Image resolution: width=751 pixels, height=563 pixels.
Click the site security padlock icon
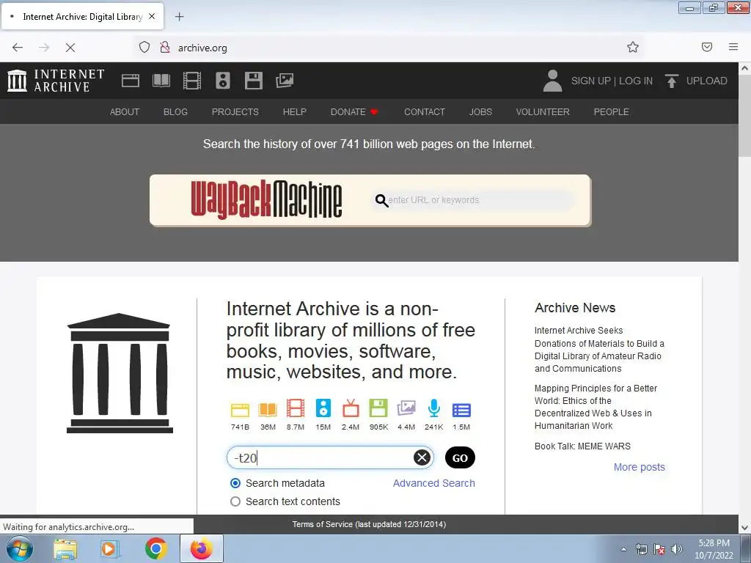[x=165, y=47]
